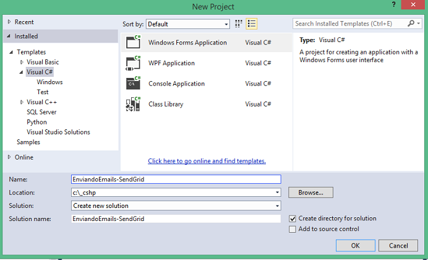Collapse the Visual C# node arrow
Screen dimensions: 428x260
[21, 72]
